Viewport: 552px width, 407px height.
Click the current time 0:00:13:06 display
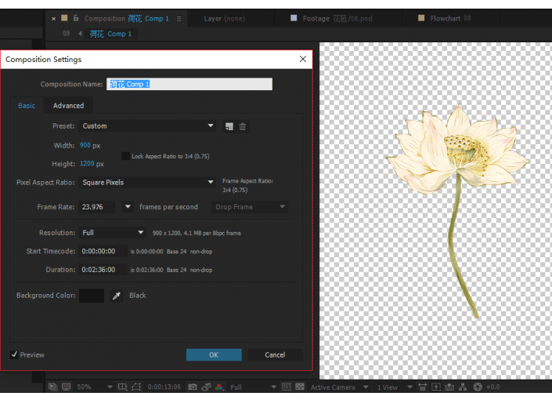pyautogui.click(x=164, y=387)
